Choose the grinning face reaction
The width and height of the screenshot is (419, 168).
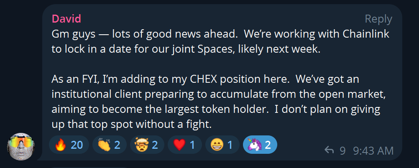tap(222, 145)
